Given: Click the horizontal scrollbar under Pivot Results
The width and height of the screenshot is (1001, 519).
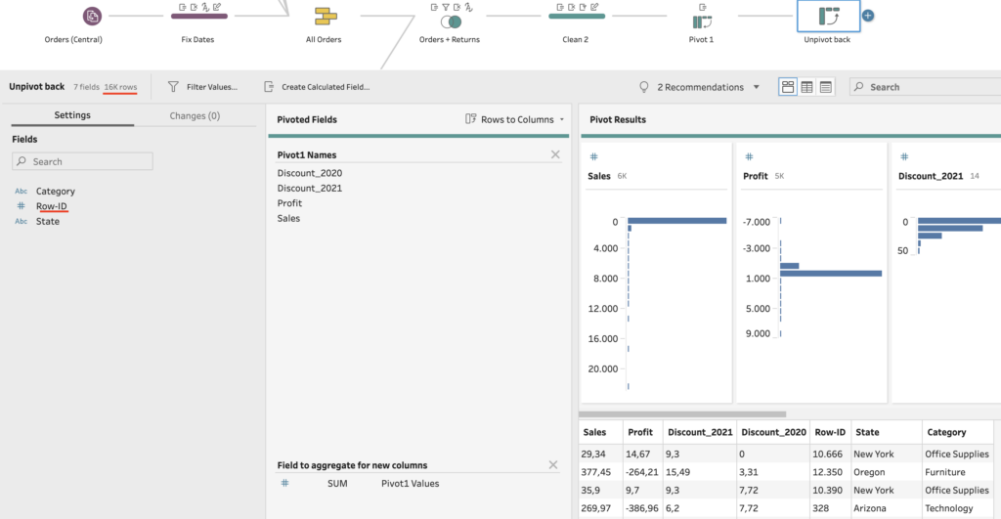Looking at the screenshot, I should tap(682, 414).
